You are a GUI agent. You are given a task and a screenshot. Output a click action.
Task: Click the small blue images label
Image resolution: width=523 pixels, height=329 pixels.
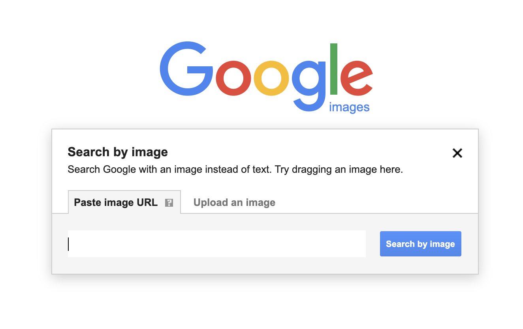point(349,107)
